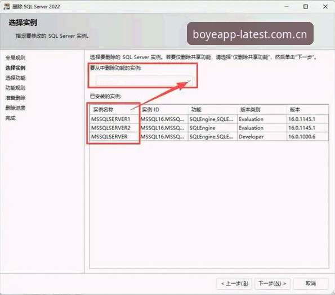Click the 版本类别 column header
Viewport: 335px width, 295px height.
click(x=262, y=110)
